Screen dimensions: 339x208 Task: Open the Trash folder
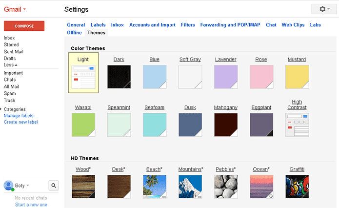pos(10,101)
